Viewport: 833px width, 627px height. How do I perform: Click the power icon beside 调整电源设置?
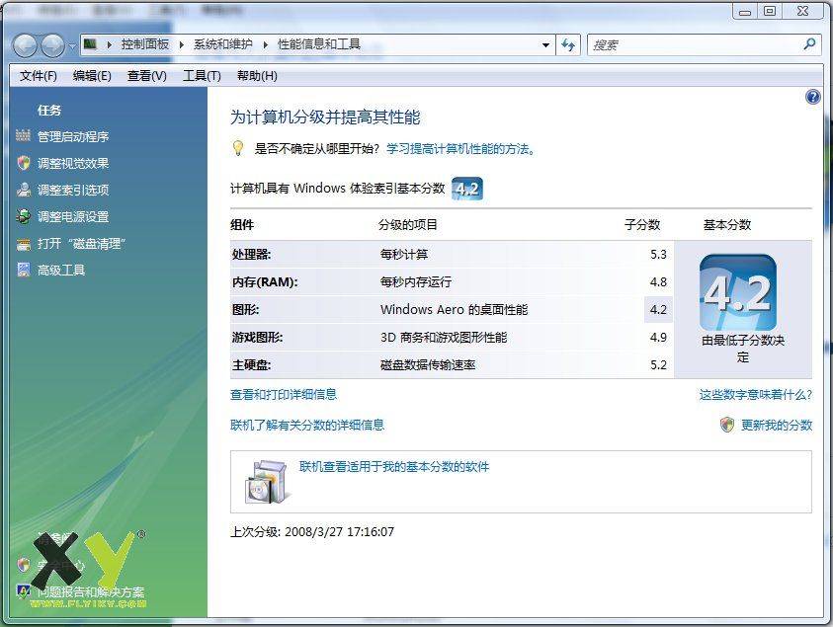tap(23, 216)
